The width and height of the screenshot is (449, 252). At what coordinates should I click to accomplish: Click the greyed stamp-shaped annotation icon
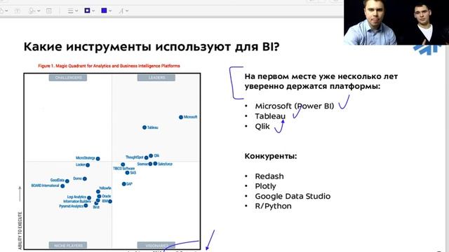(x=32, y=11)
